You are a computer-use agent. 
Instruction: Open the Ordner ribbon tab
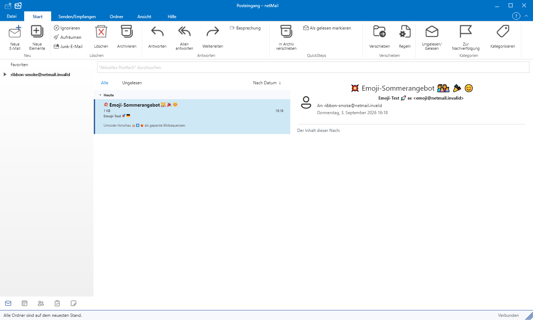click(117, 17)
